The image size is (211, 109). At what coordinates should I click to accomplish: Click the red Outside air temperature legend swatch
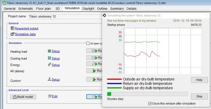pyautogui.click(x=114, y=79)
